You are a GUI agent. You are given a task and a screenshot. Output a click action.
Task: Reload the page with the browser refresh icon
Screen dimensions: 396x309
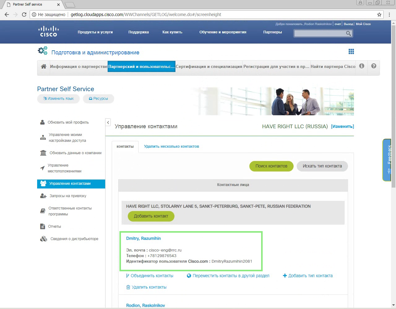(24, 15)
